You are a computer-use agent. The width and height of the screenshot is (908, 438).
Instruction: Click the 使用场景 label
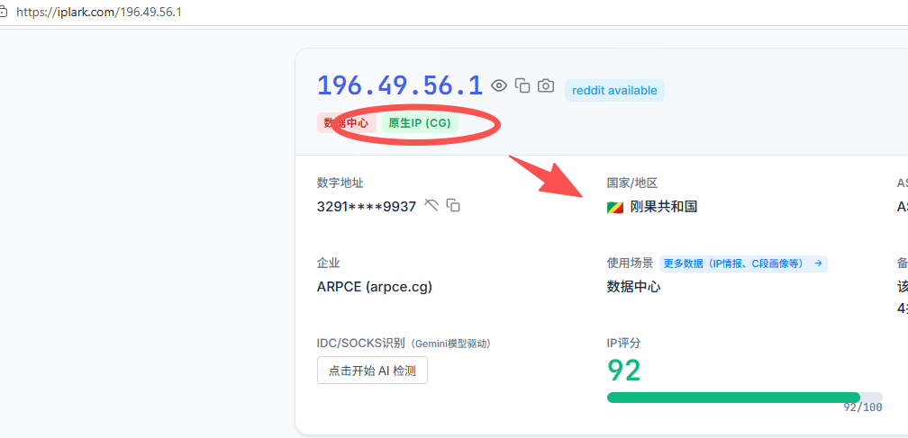(x=630, y=264)
